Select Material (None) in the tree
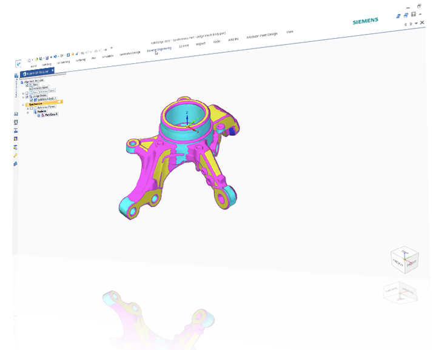436x350 pixels. (x=41, y=87)
